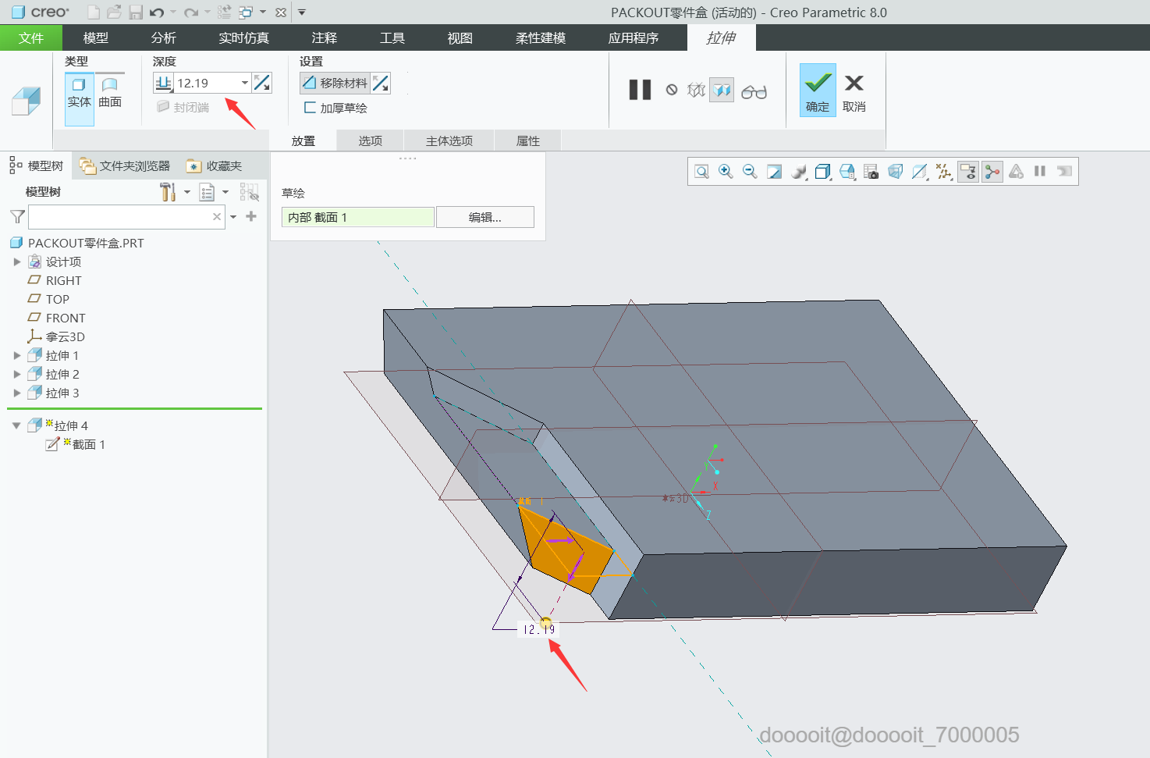
Task: Click the plus icon beside tree search
Action: coord(251,216)
